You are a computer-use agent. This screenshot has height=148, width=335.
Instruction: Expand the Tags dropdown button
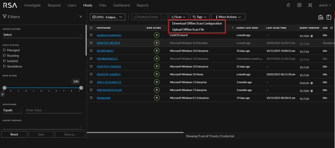point(200,17)
